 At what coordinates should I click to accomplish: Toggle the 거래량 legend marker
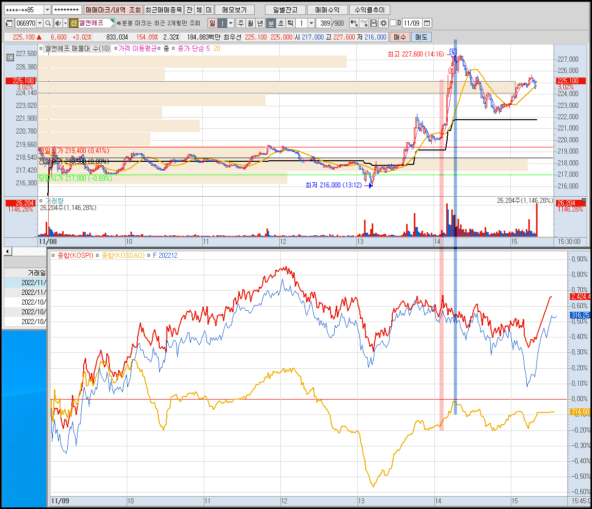pos(41,201)
